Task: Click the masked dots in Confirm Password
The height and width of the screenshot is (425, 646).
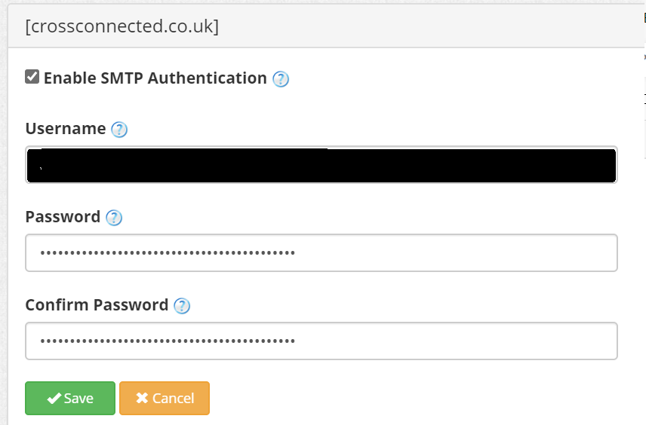Action: click(x=168, y=341)
